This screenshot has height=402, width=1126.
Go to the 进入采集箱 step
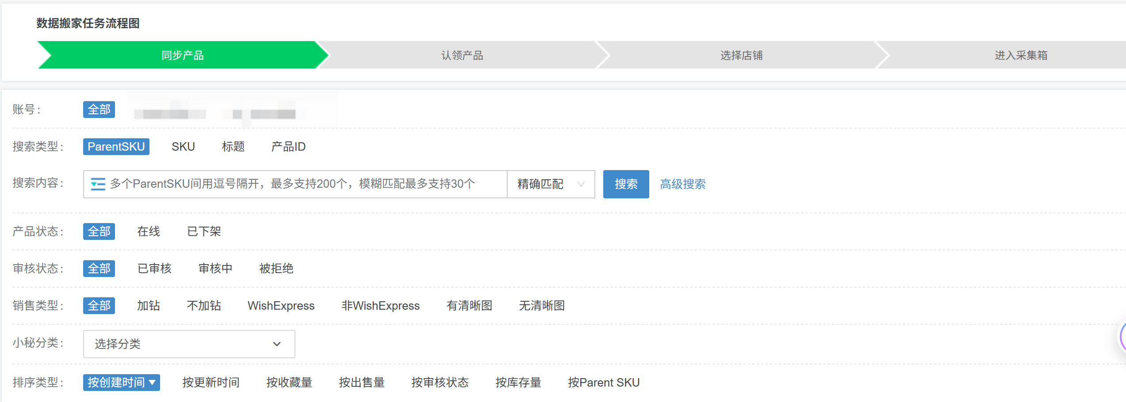point(1021,55)
